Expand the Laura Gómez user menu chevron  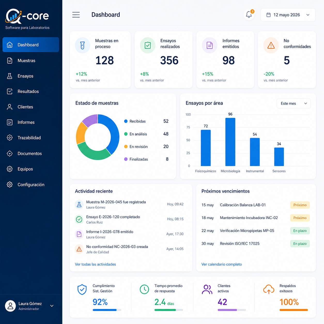(x=52, y=306)
